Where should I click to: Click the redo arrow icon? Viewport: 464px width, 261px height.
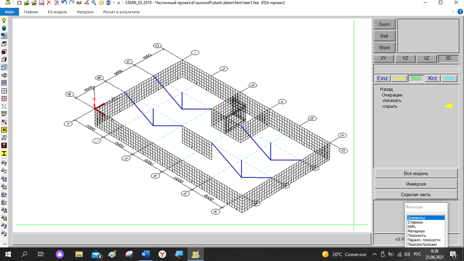coord(71,3)
